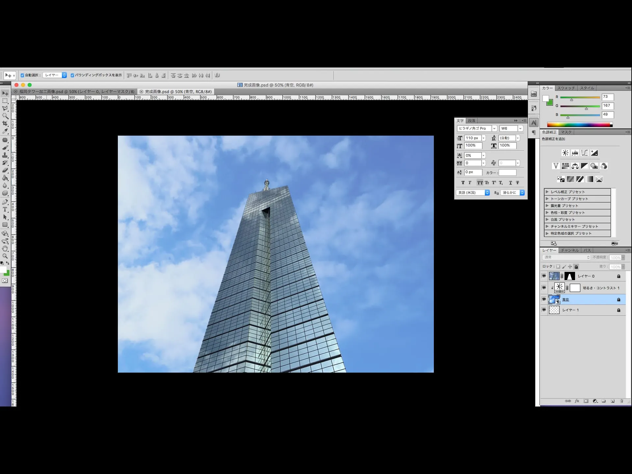The height and width of the screenshot is (474, 632).
Task: Hide the レイヤー 0 layer
Action: [x=544, y=276]
